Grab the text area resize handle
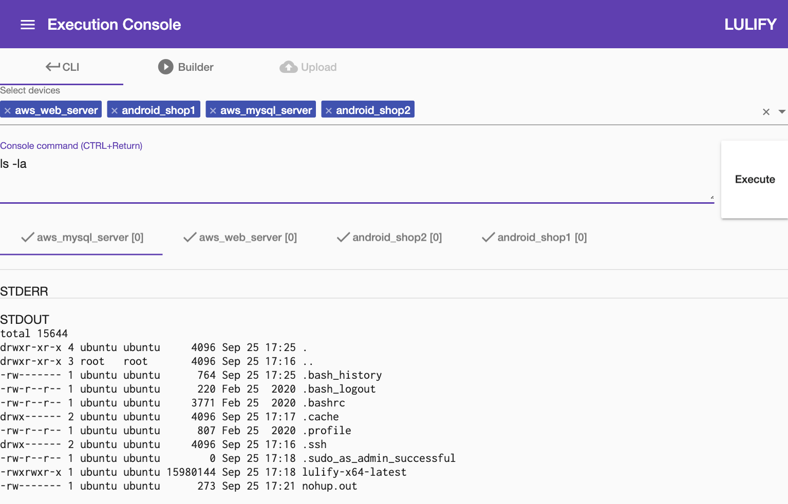The height and width of the screenshot is (504, 788). (712, 197)
